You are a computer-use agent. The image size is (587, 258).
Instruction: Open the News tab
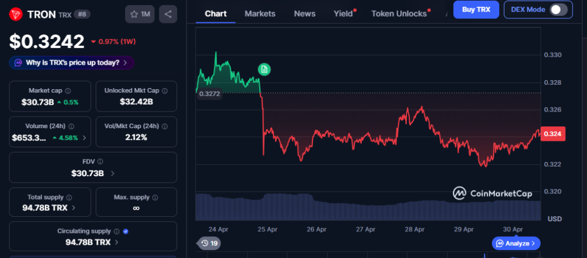coord(304,14)
